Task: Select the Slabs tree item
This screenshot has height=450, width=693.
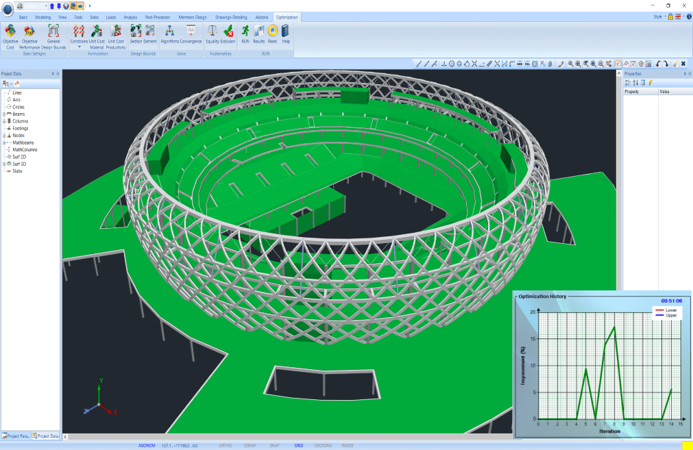Action: click(x=17, y=171)
